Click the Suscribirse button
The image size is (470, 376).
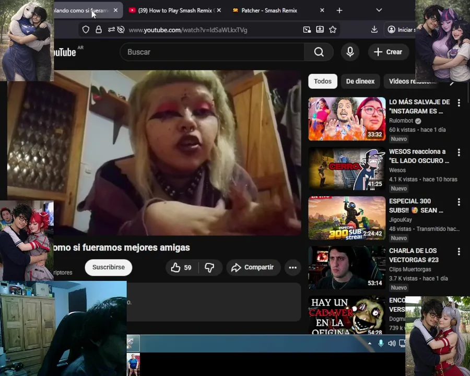(x=109, y=267)
